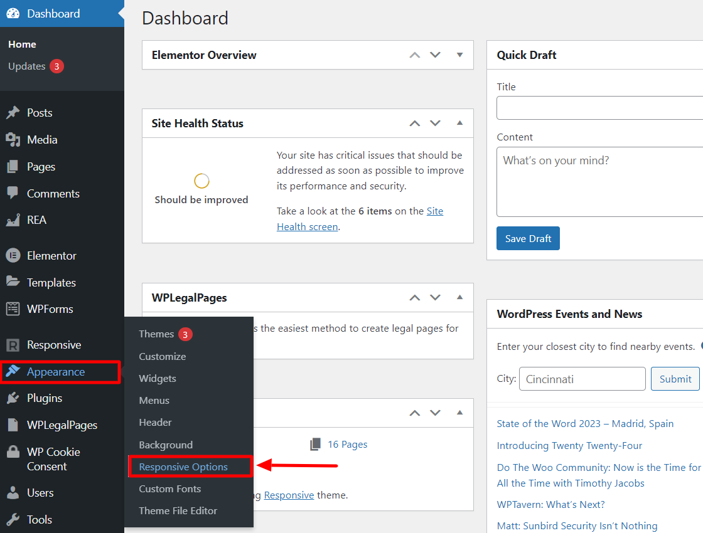Move the widget with 16 Pages up

415,413
